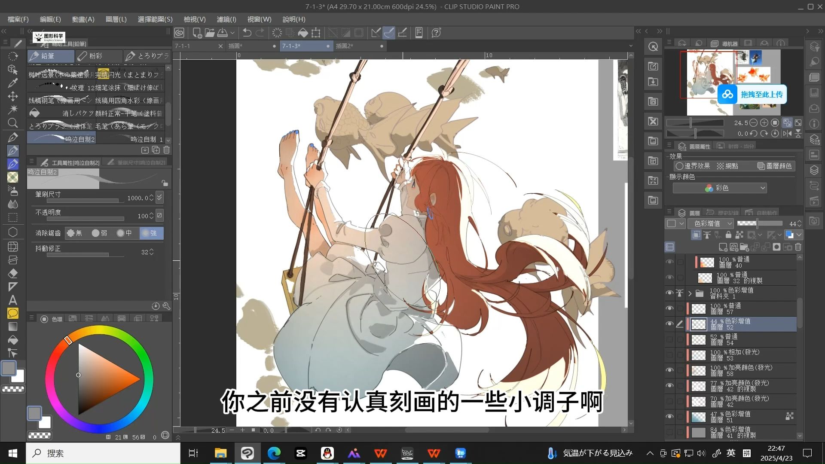
Task: Switch to the 插圖2* canvas tab
Action: pyautogui.click(x=359, y=46)
